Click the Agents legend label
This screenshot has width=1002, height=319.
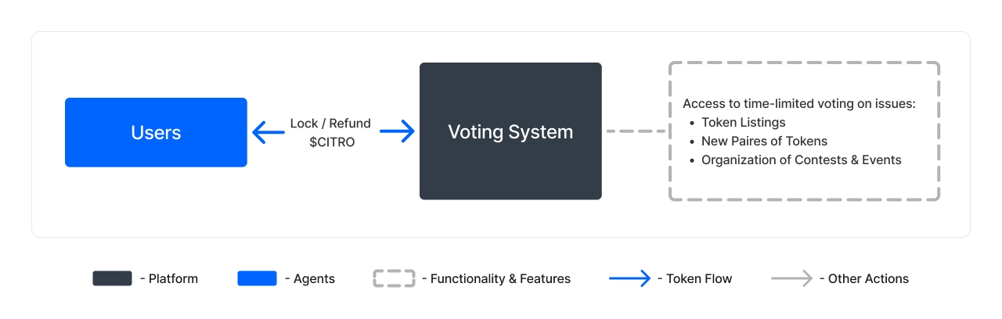(x=312, y=279)
